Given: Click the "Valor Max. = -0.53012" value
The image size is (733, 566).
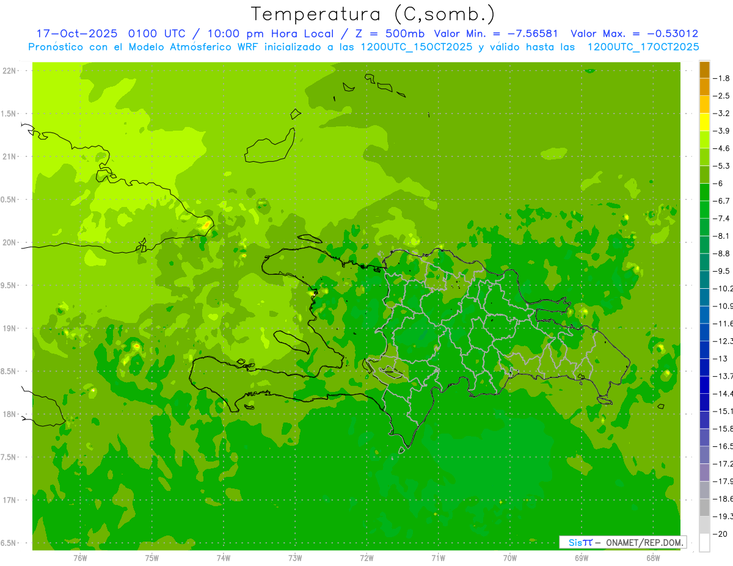Looking at the screenshot, I should [635, 34].
